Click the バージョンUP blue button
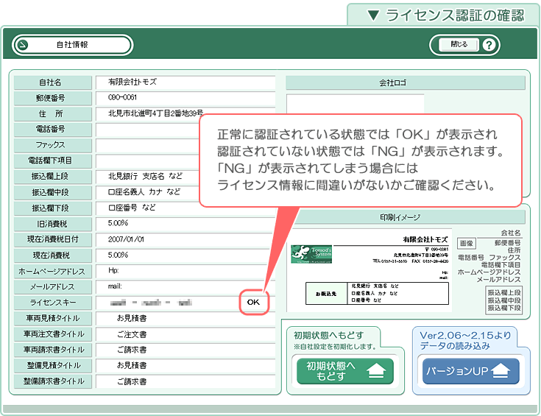This screenshot has width=541, height=416. 471,371
